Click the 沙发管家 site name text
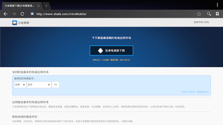Screen dimensions: 223x125 24,23
